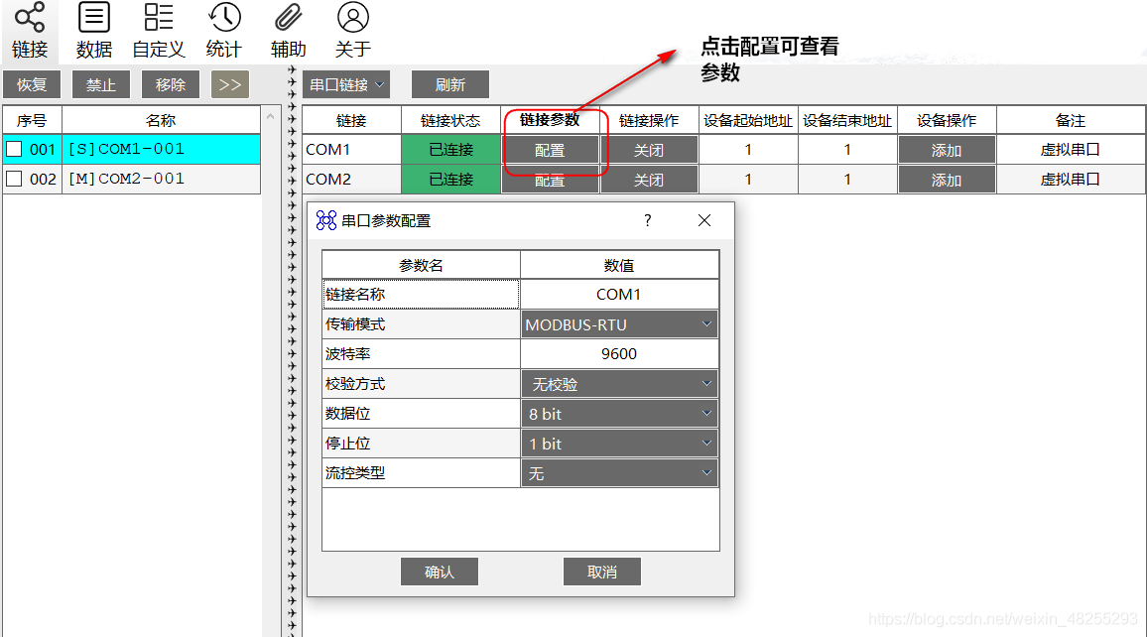This screenshot has width=1147, height=637.
Task: Confirm dialog with 确认 button
Action: coord(440,572)
